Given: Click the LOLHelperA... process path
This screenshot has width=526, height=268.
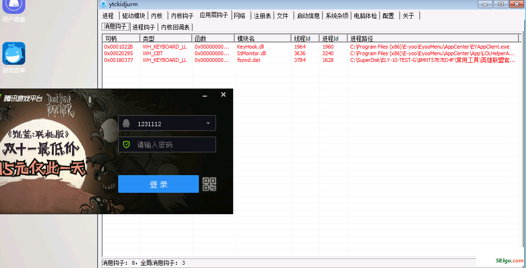Looking at the screenshot, I should [433, 53].
